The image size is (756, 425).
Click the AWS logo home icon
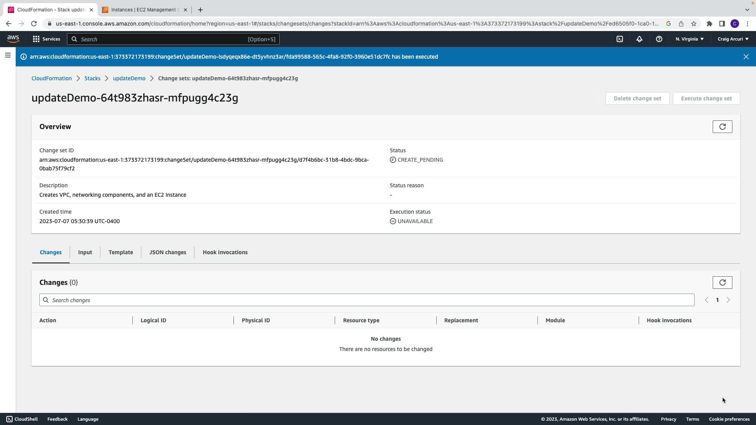pos(13,39)
